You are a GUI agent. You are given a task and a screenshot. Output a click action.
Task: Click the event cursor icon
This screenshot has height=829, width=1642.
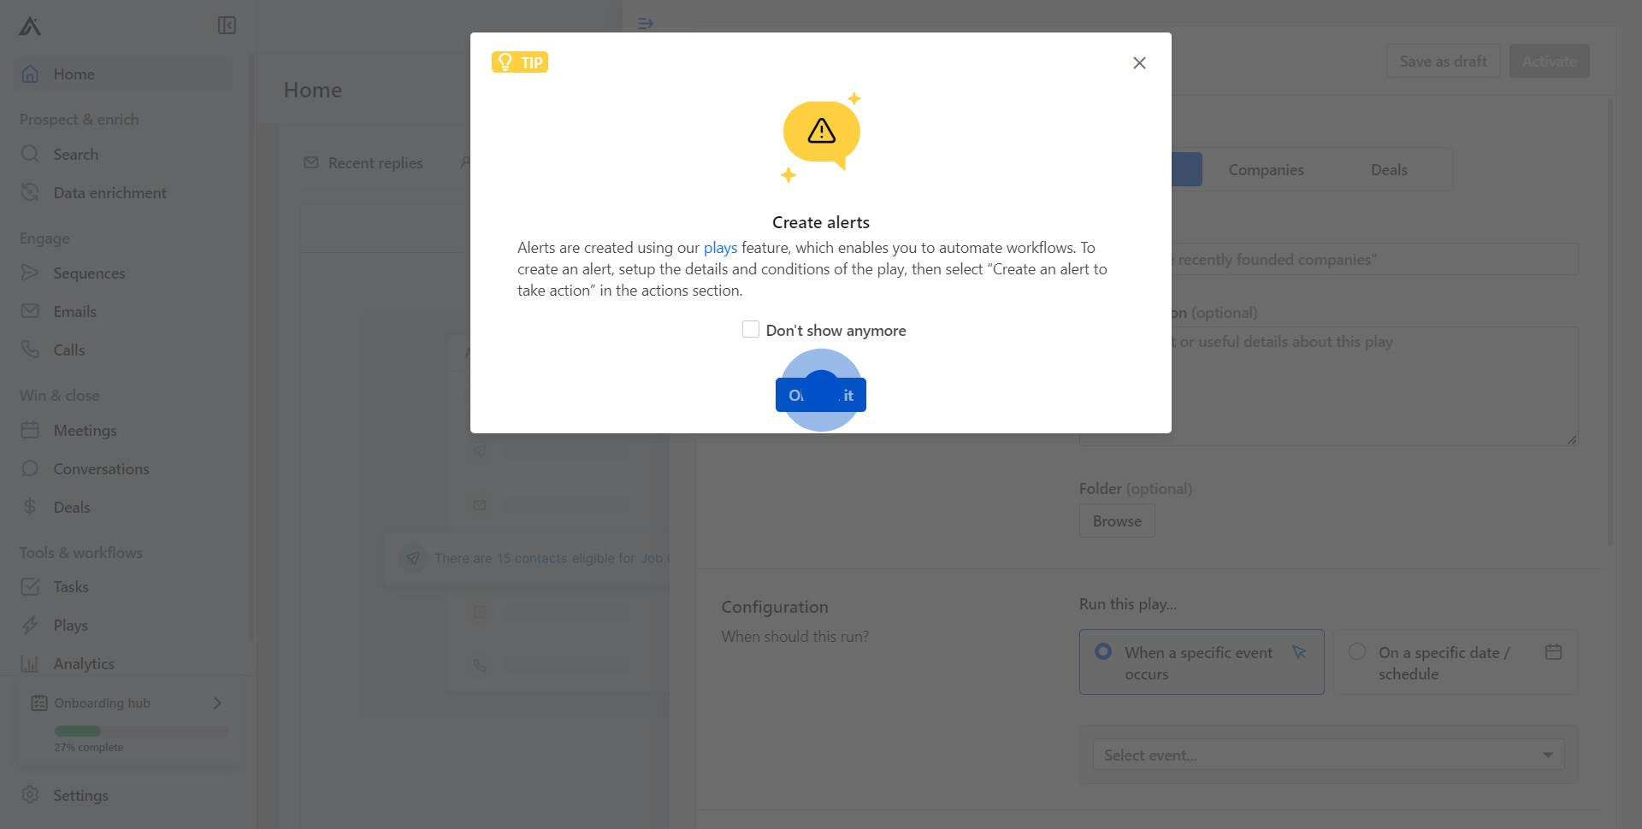(x=1299, y=652)
